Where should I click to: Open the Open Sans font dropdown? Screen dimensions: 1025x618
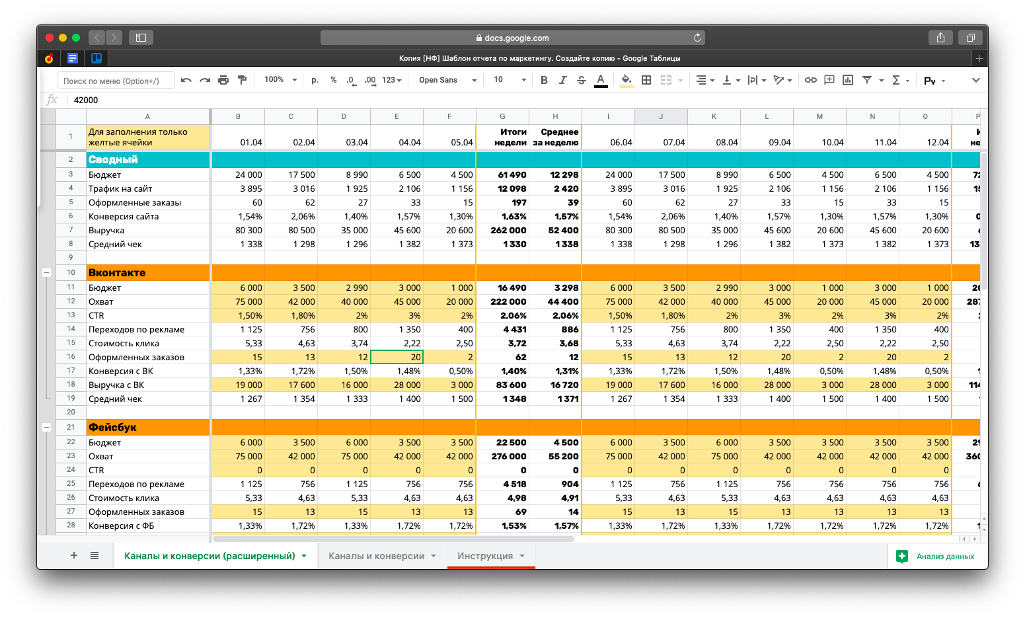447,80
